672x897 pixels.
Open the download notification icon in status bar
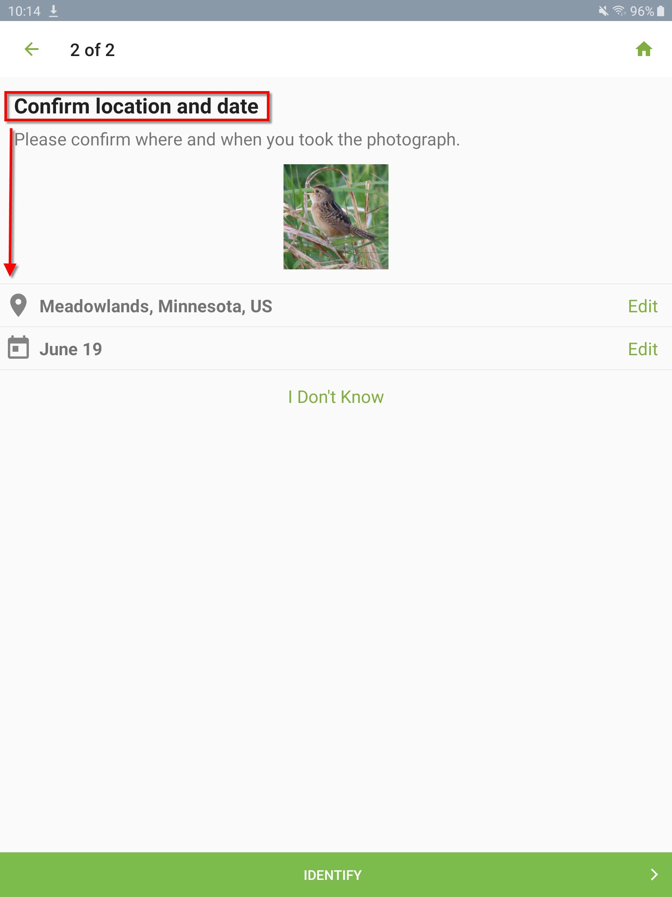(53, 11)
